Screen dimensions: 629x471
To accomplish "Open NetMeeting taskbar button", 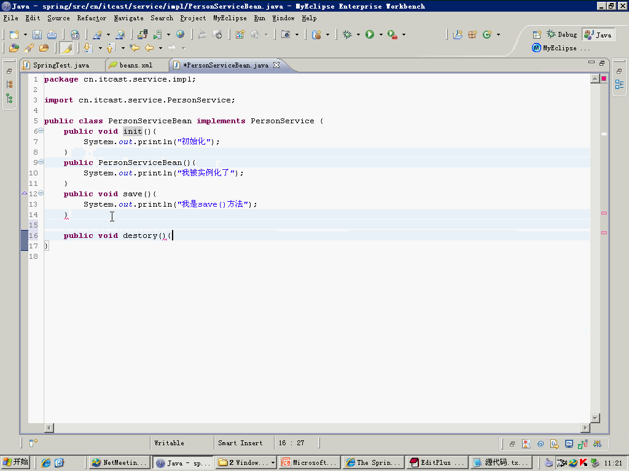I will pos(119,462).
